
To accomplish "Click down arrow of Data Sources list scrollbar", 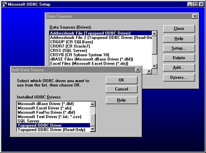I will [x=154, y=66].
